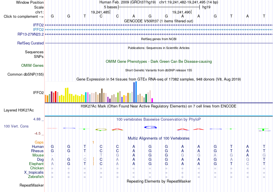Click the SNPs label of Publications track
Viewport: 273px width, 192px height.
39,56
